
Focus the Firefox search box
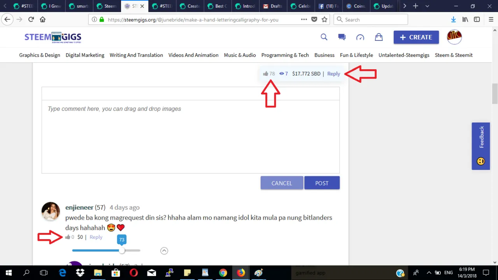click(371, 19)
